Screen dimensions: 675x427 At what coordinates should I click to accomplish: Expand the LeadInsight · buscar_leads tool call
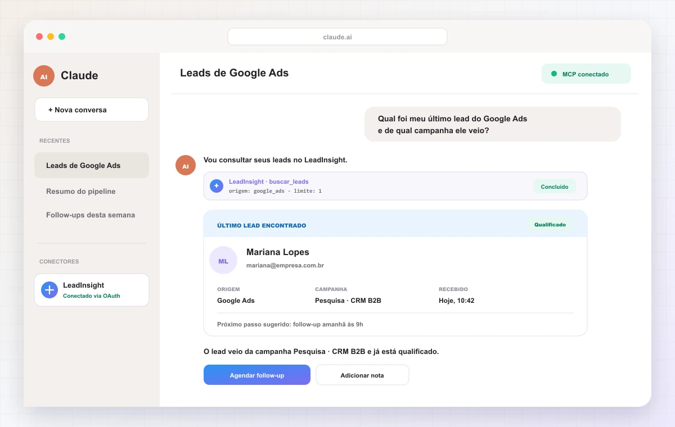395,186
